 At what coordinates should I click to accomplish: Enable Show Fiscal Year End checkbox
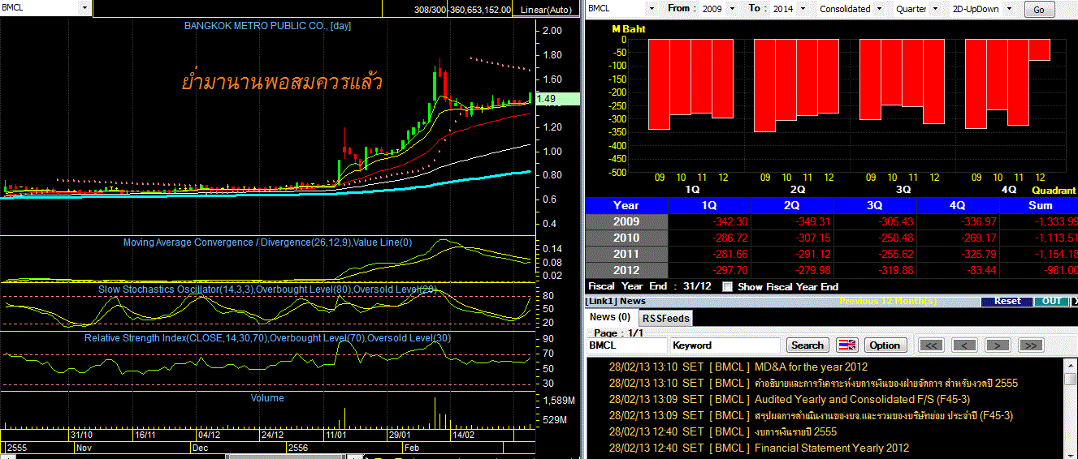coord(727,286)
